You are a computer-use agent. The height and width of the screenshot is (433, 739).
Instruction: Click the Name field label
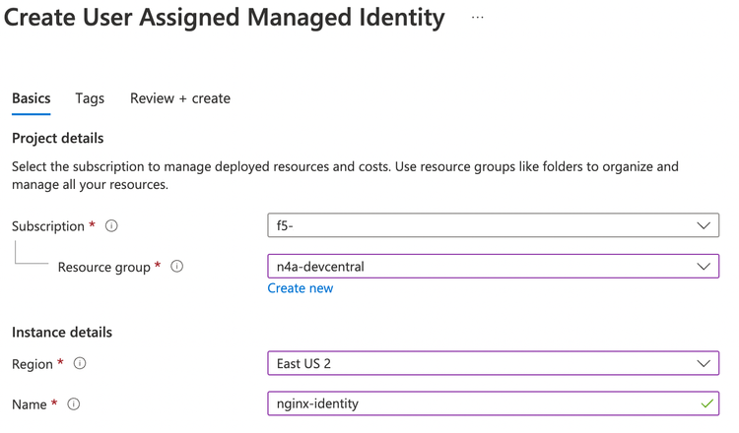[x=30, y=404]
